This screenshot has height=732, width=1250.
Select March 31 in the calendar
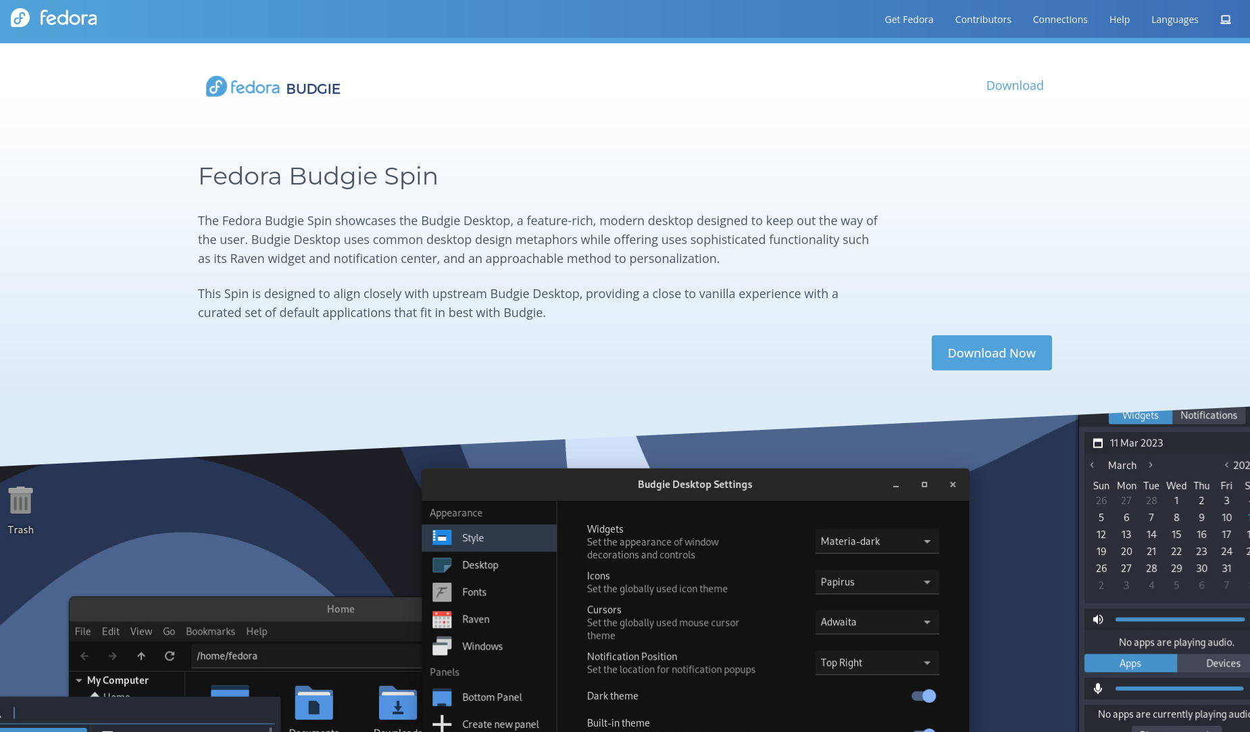[x=1226, y=568]
